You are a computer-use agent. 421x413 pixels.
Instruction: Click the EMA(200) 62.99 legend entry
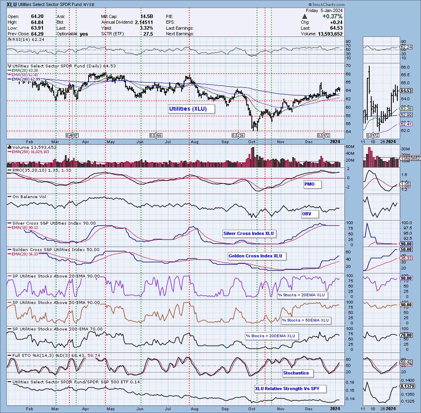click(x=24, y=79)
